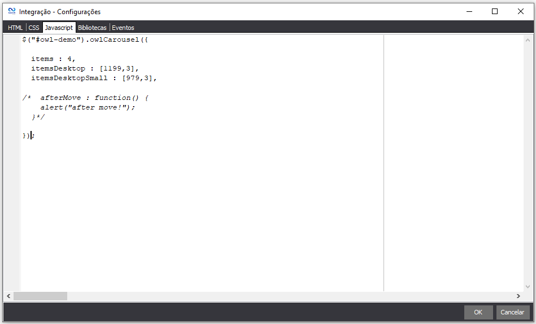Open the CSS tab
The width and height of the screenshot is (536, 324).
(34, 28)
